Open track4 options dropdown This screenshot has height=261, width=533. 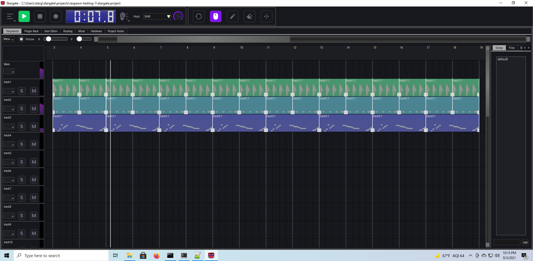pos(9,144)
